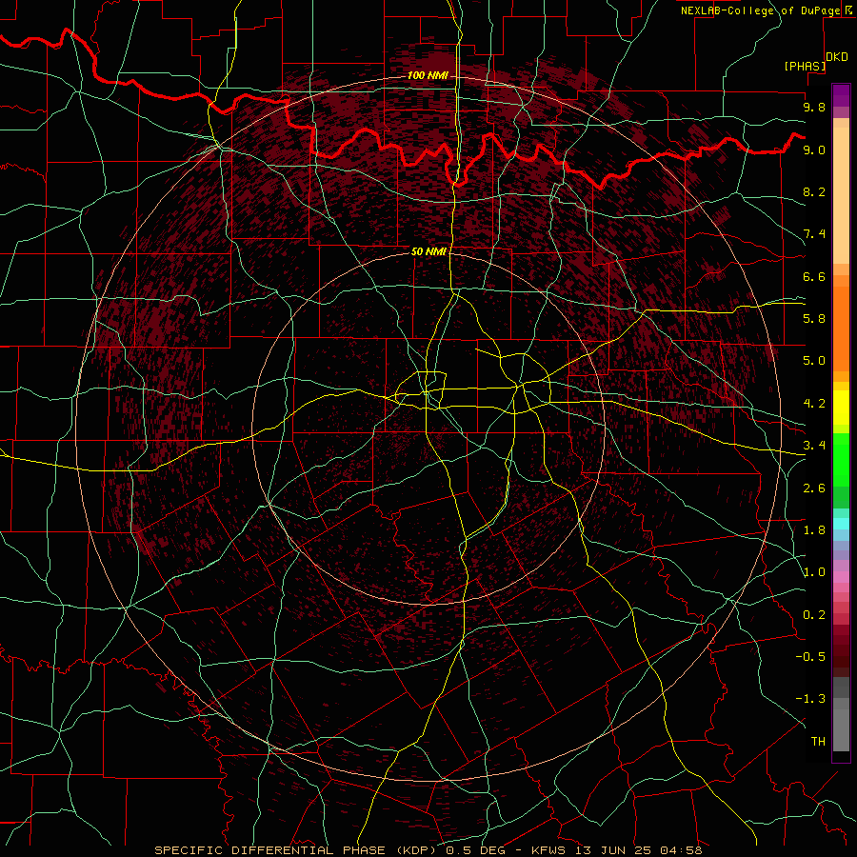Click the 100 NMI range ring label
This screenshot has height=857, width=857.
428,75
